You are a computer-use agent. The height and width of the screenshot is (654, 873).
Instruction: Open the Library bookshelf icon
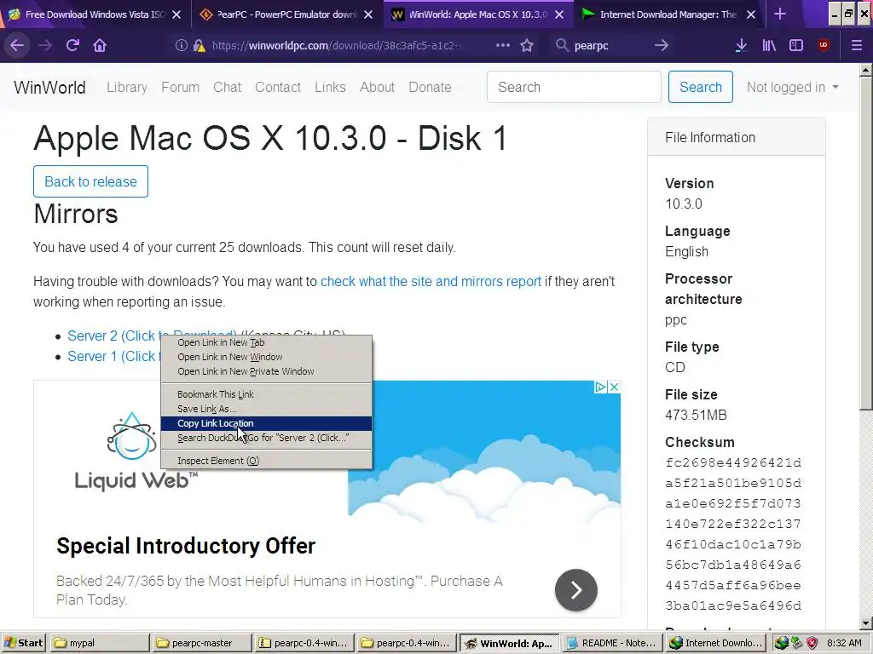(x=769, y=46)
